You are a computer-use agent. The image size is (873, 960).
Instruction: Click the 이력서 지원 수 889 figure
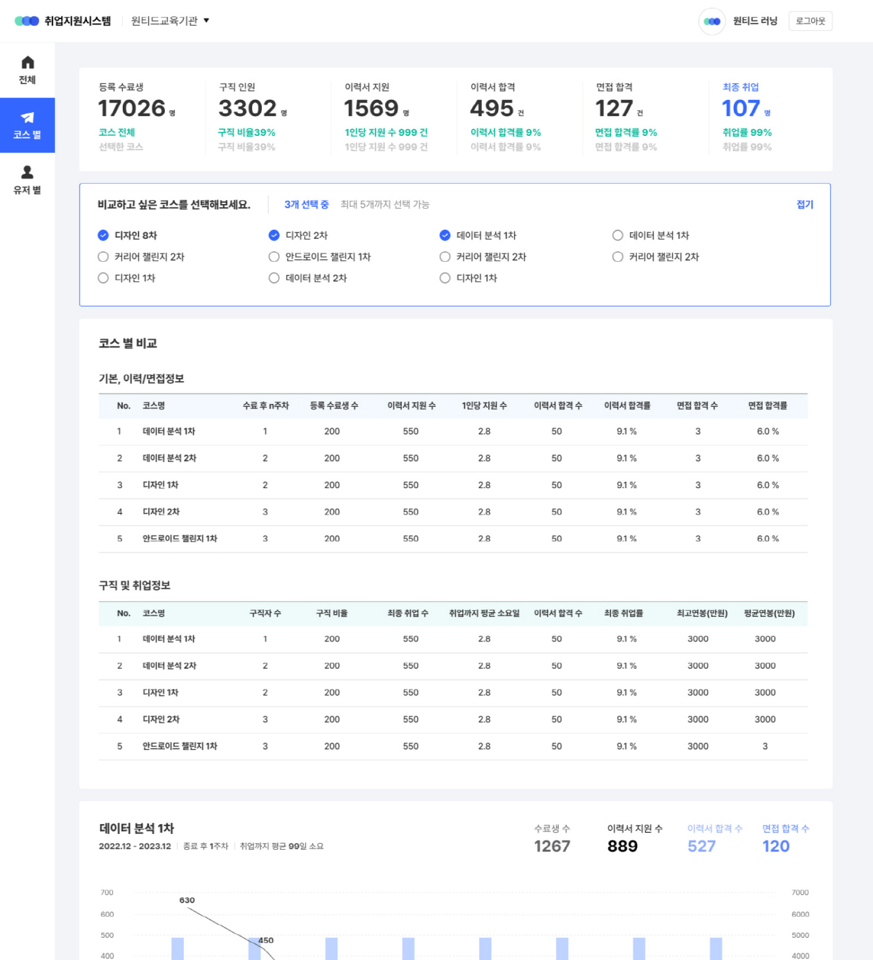tap(623, 846)
